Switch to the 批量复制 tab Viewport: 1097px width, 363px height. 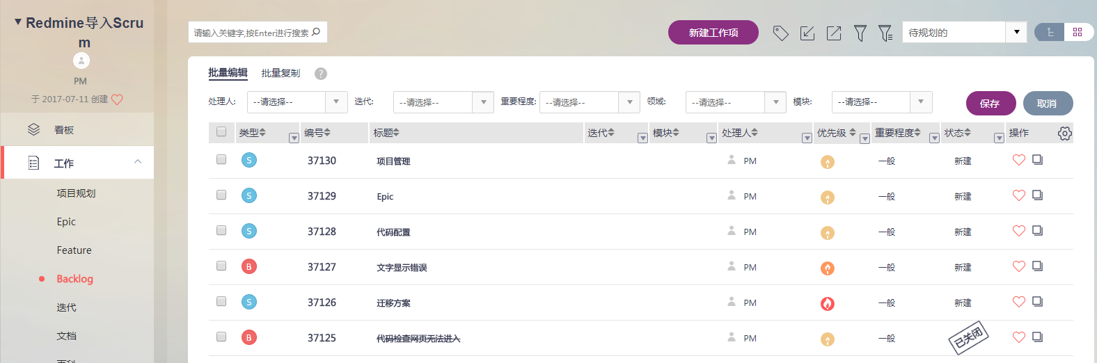pyautogui.click(x=281, y=73)
